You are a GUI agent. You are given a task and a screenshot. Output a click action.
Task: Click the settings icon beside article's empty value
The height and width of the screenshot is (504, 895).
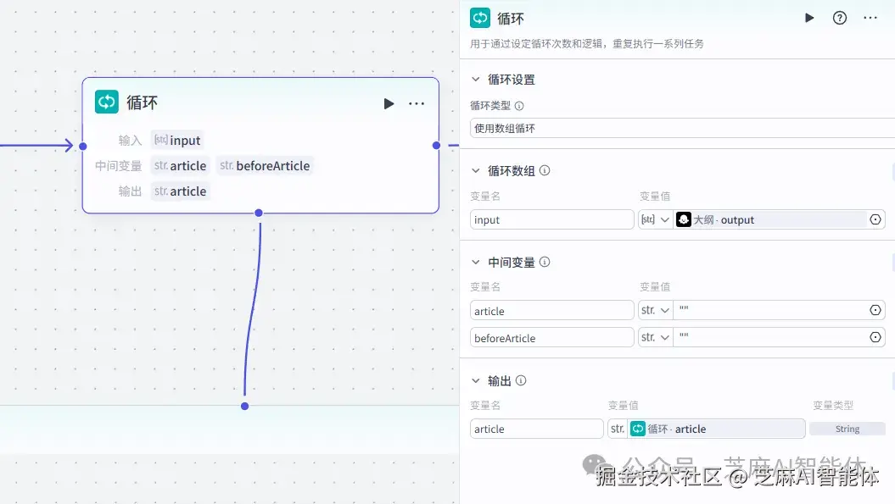pos(875,310)
